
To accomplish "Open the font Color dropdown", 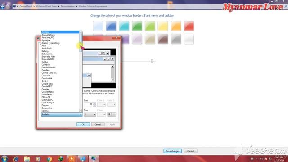I will (x=101, y=114).
